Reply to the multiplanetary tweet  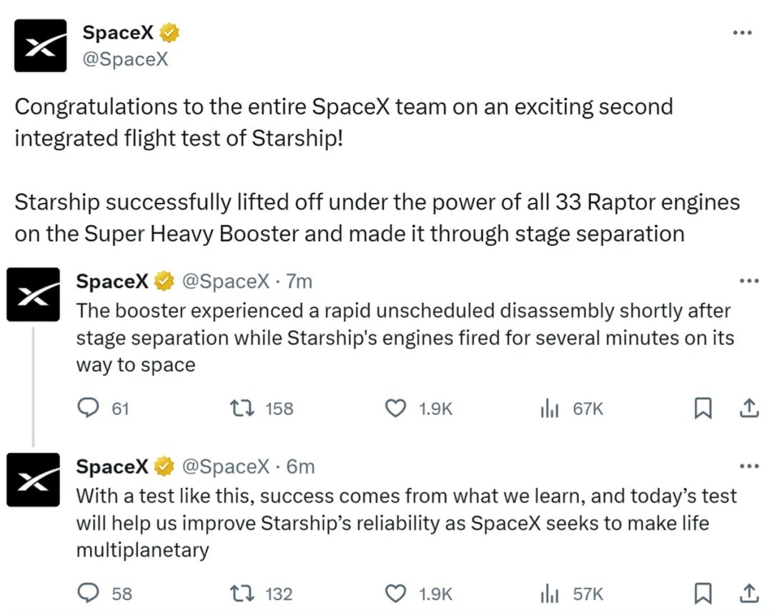tap(88, 593)
